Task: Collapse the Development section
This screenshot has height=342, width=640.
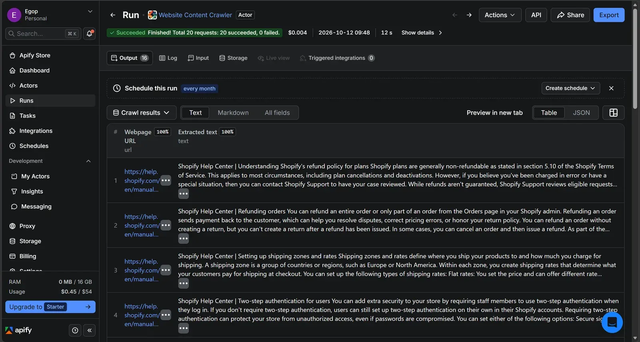Action: tap(88, 161)
